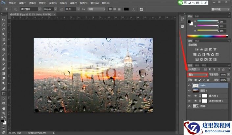Select the Dodge tool
The height and width of the screenshot is (135, 232).
[4, 83]
